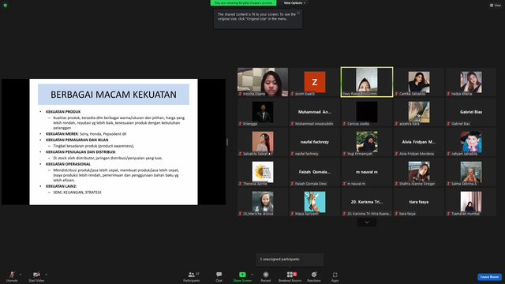
Task: Click the muted mic icon on Yogi Firmansyah's tile
Action: [344, 154]
